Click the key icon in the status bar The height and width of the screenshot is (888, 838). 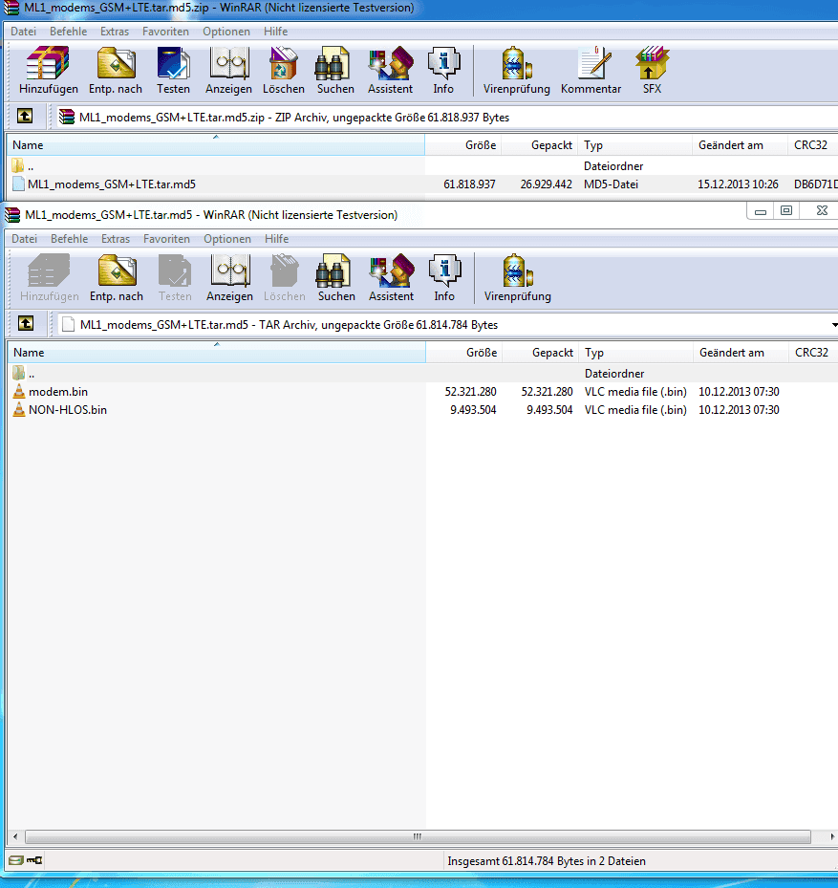34,860
